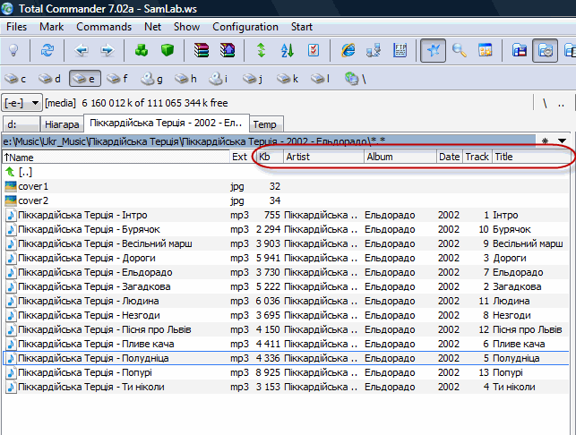This screenshot has width=576, height=435.
Task: Open the Commands menu
Action: 104,27
